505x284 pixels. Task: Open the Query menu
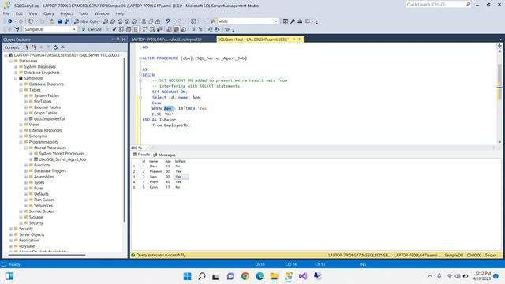(49, 13)
